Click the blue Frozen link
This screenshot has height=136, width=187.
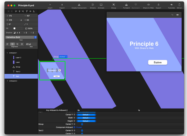(x=79, y=127)
